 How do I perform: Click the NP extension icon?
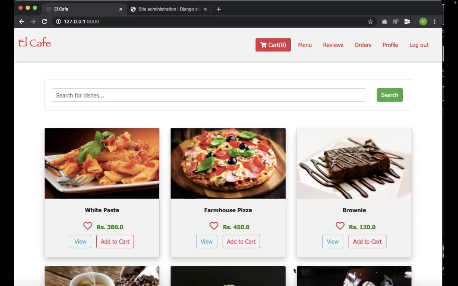tap(396, 22)
